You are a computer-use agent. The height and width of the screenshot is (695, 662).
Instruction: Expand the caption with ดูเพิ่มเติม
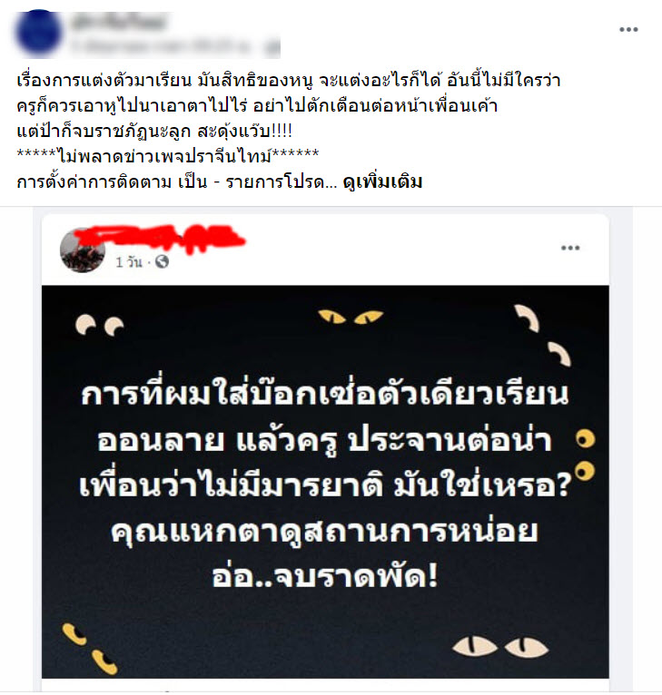(x=382, y=181)
